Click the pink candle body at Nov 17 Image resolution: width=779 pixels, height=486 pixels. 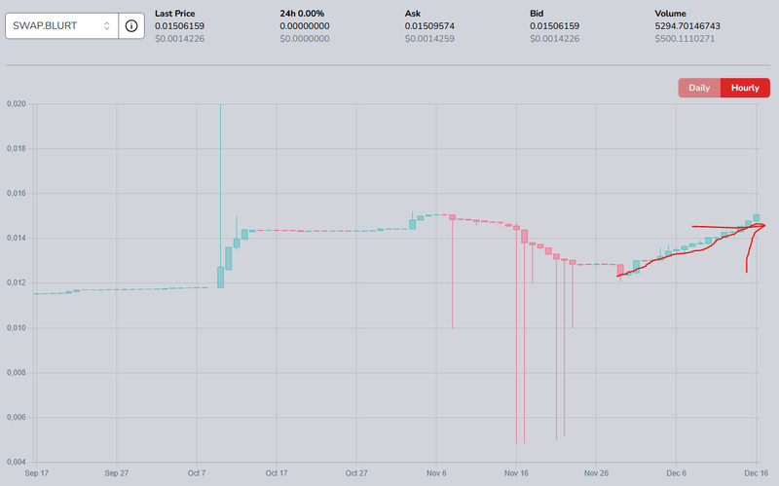coord(524,236)
